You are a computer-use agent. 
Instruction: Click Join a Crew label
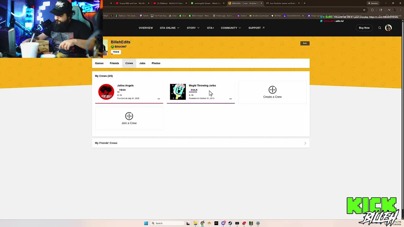pos(129,123)
